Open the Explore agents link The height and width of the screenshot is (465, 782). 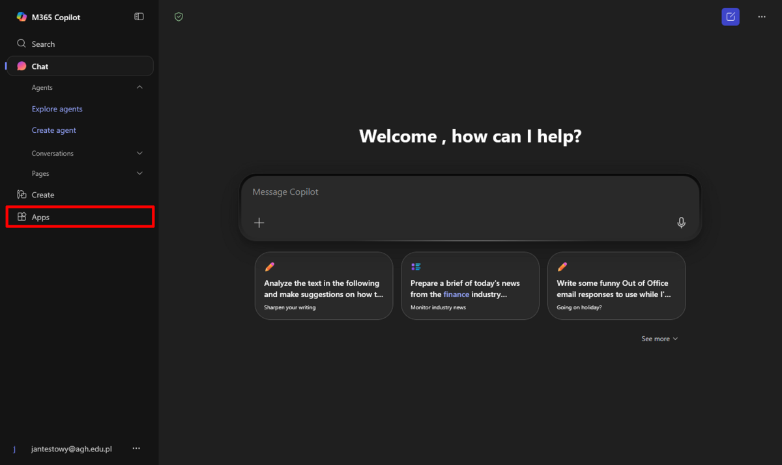(x=57, y=109)
